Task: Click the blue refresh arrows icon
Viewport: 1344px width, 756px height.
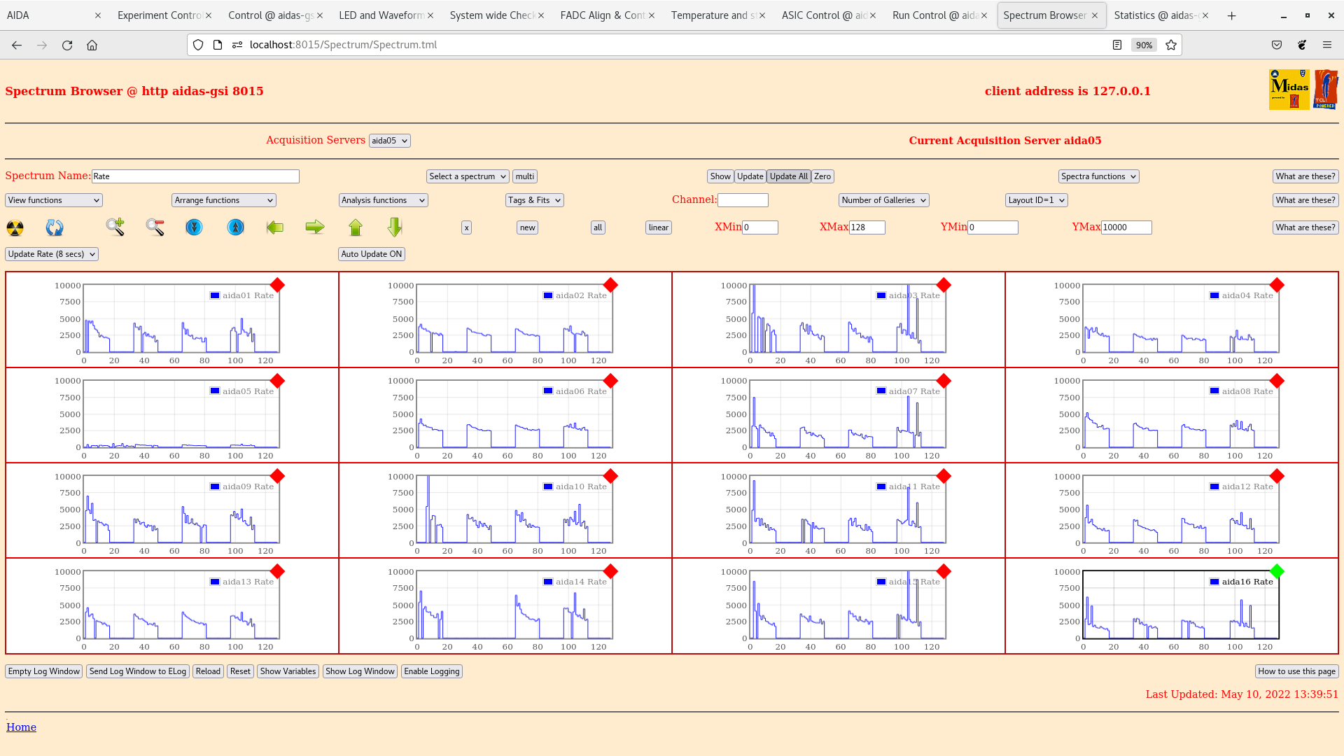Action: pyautogui.click(x=55, y=227)
